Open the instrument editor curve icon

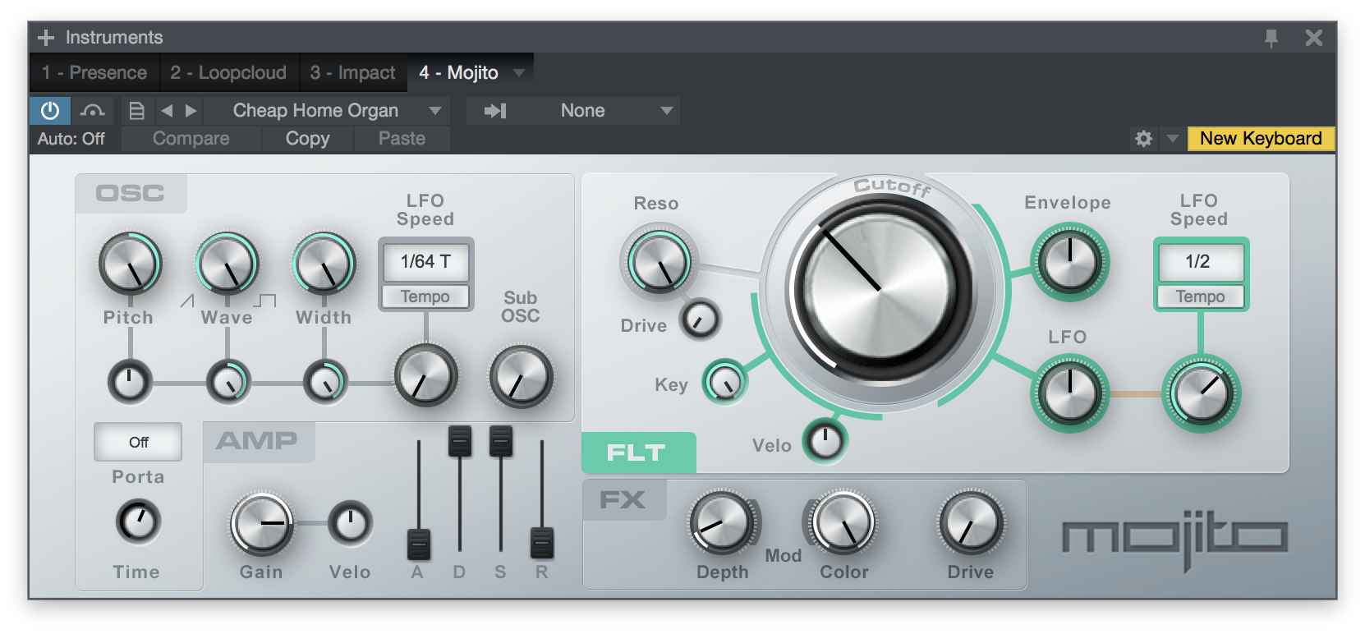pos(93,110)
